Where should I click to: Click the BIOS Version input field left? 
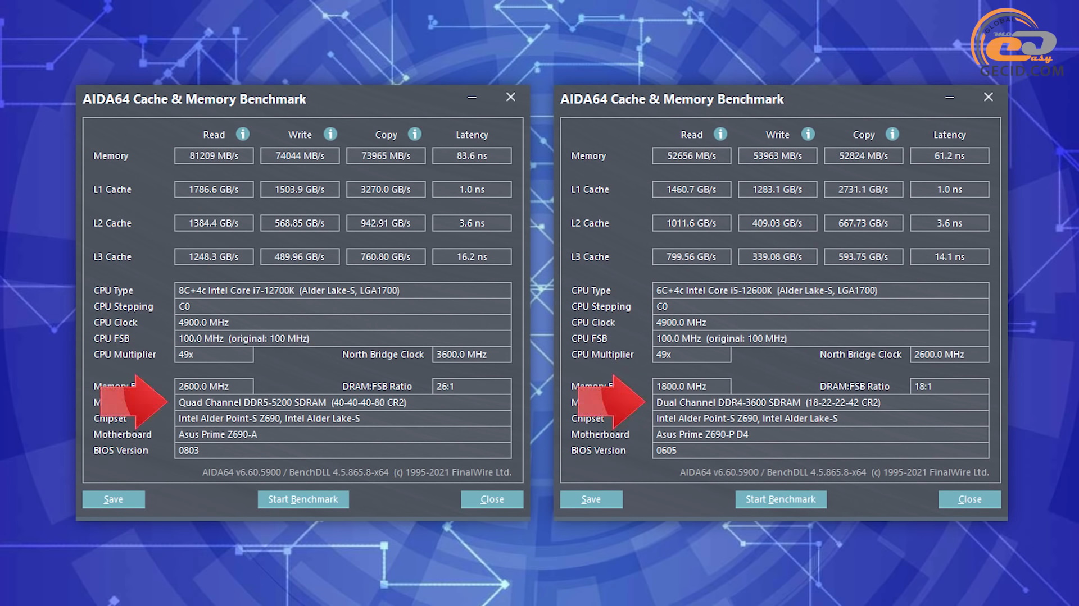coord(342,450)
